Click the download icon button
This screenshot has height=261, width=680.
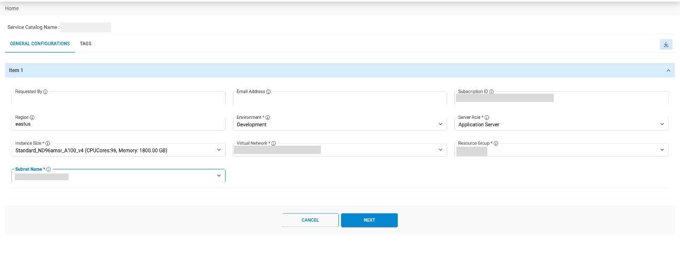click(x=666, y=44)
